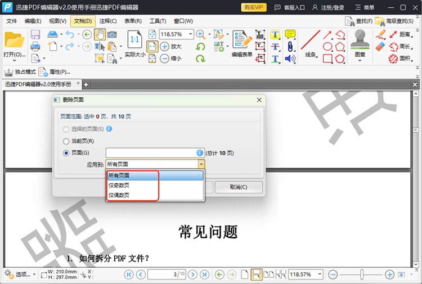
Task: Select the yellow sticky note comment tool
Action: pos(290,34)
